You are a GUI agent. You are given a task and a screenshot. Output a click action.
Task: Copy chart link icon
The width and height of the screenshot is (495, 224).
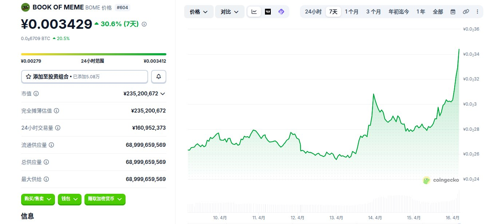pyautogui.click(x=466, y=12)
